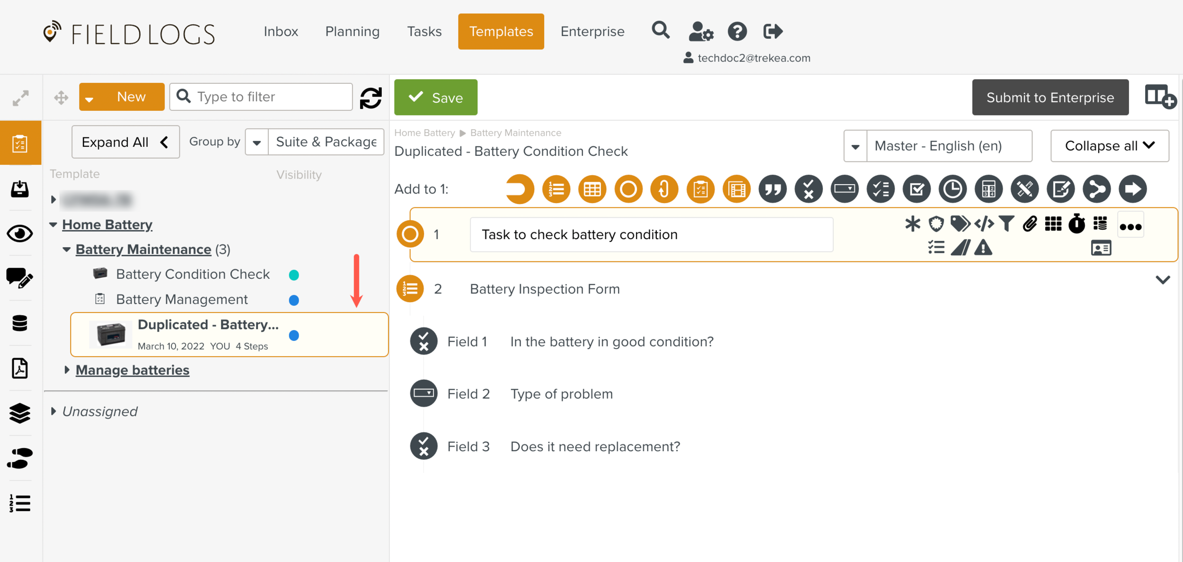Add a table element from the toolbar

pos(592,189)
